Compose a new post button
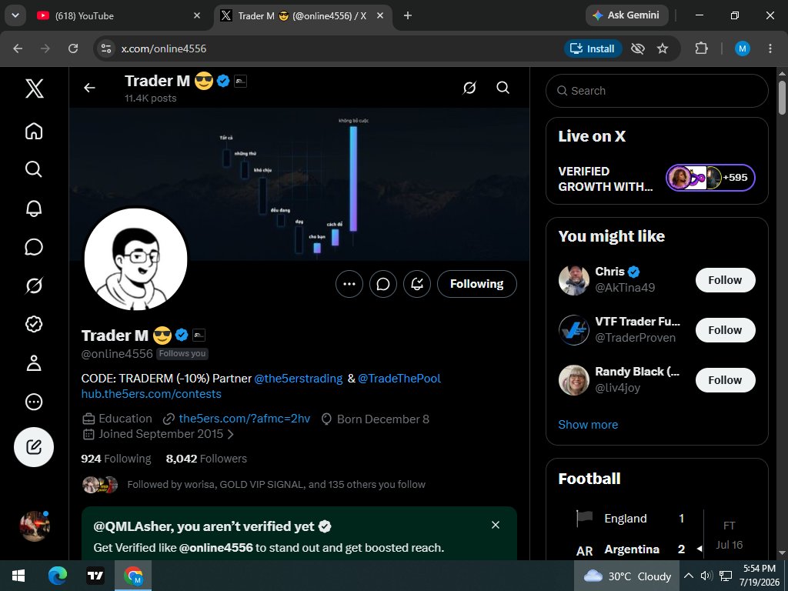Viewport: 788px width, 591px height. click(34, 447)
